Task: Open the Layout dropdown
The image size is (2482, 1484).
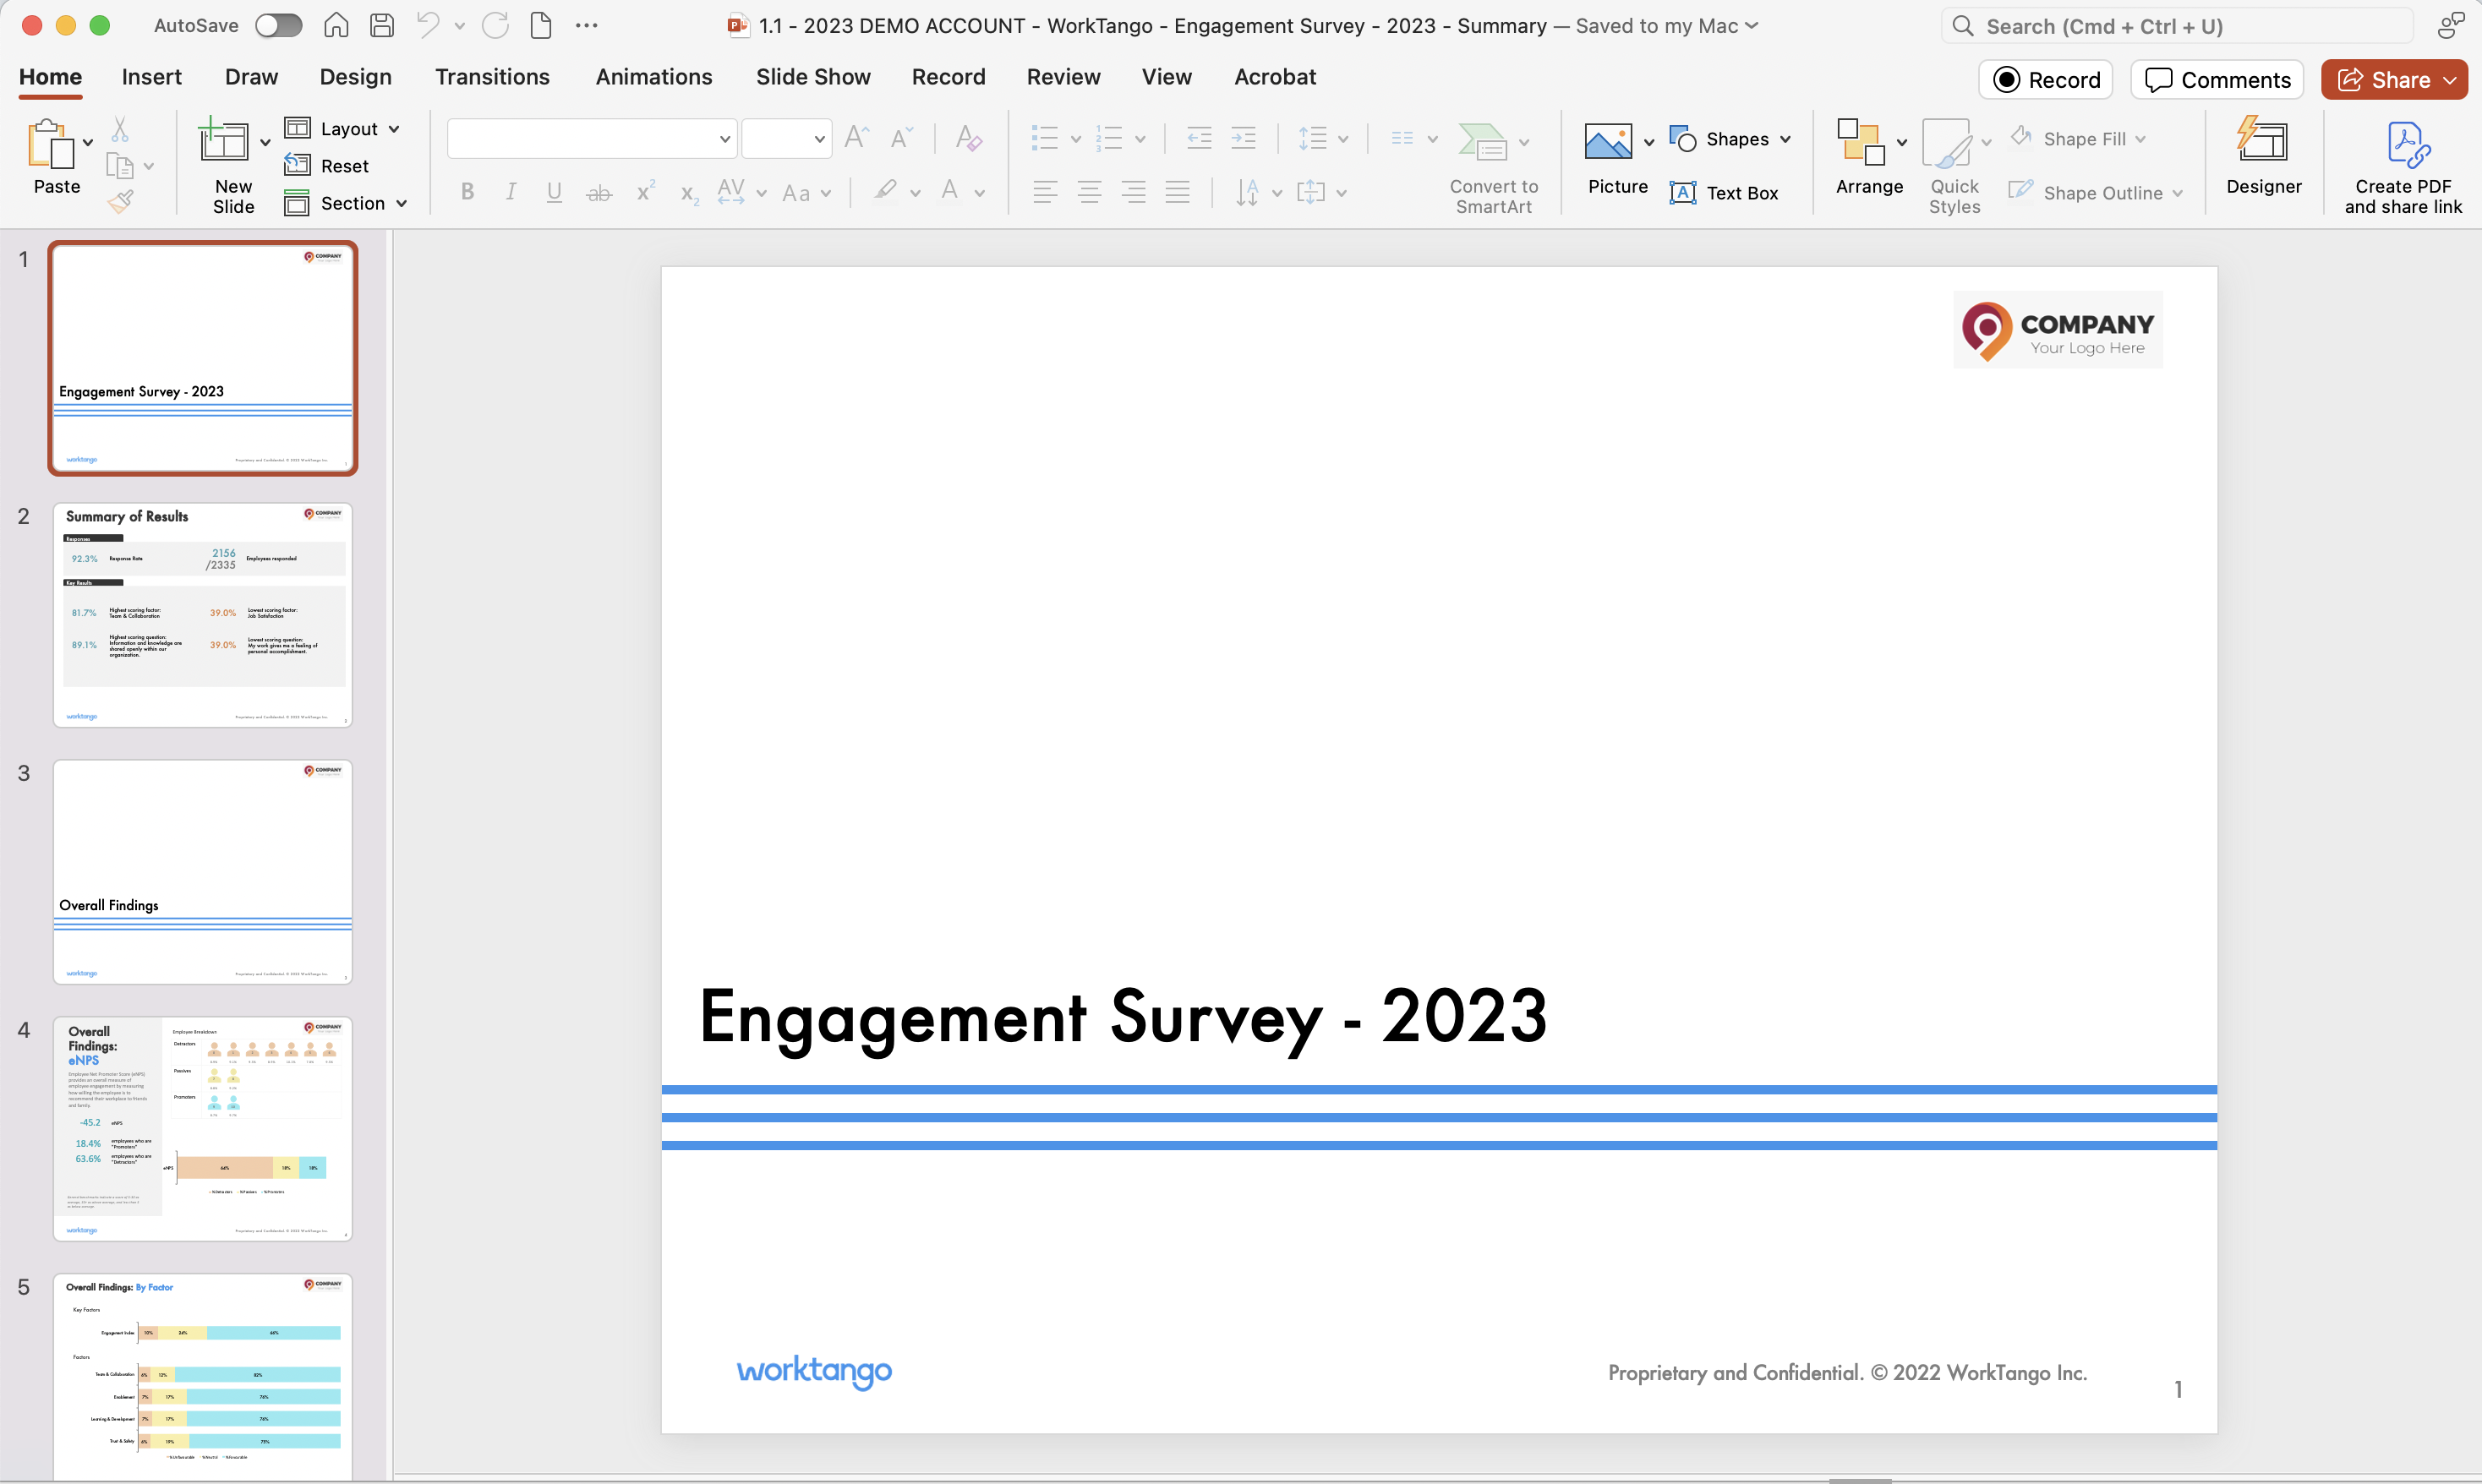Action: point(343,129)
